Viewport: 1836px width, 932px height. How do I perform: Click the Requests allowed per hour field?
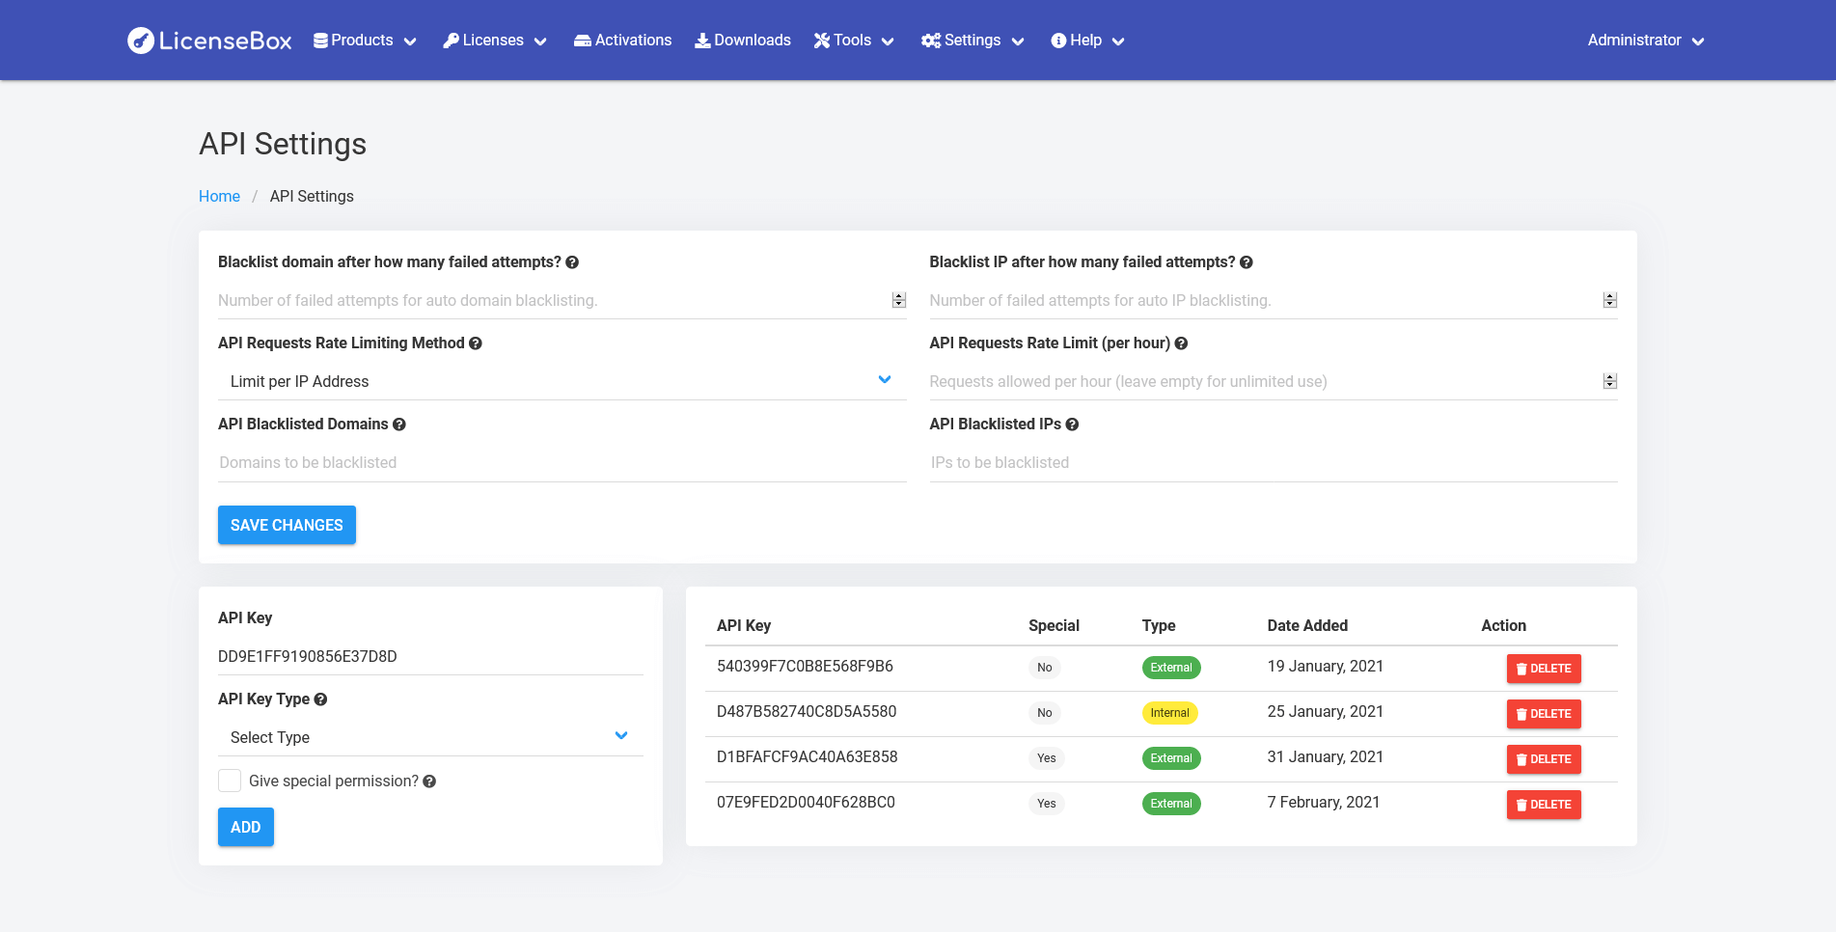pos(1274,381)
